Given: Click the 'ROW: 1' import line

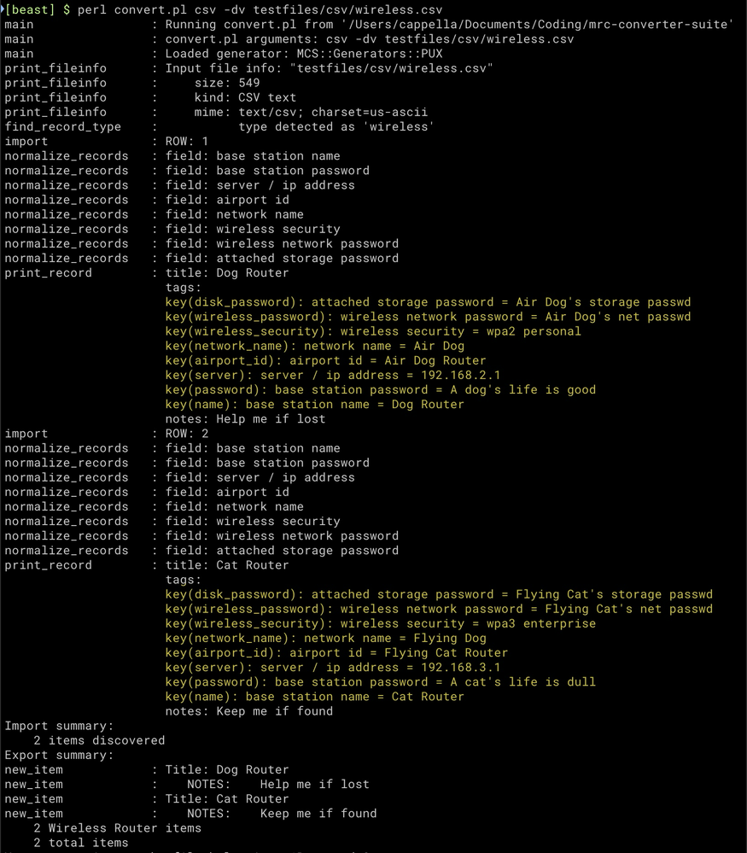Looking at the screenshot, I should point(187,141).
